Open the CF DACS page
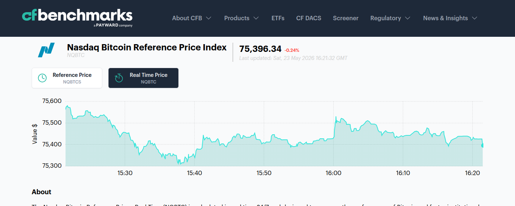The image size is (515, 206). pos(309,18)
